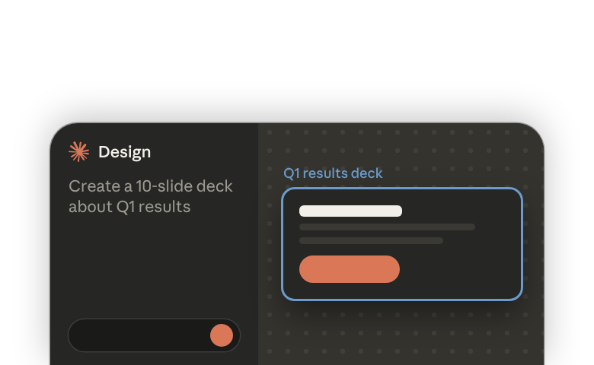This screenshot has height=365, width=594.
Task: Click the orange circular send button
Action: [222, 335]
